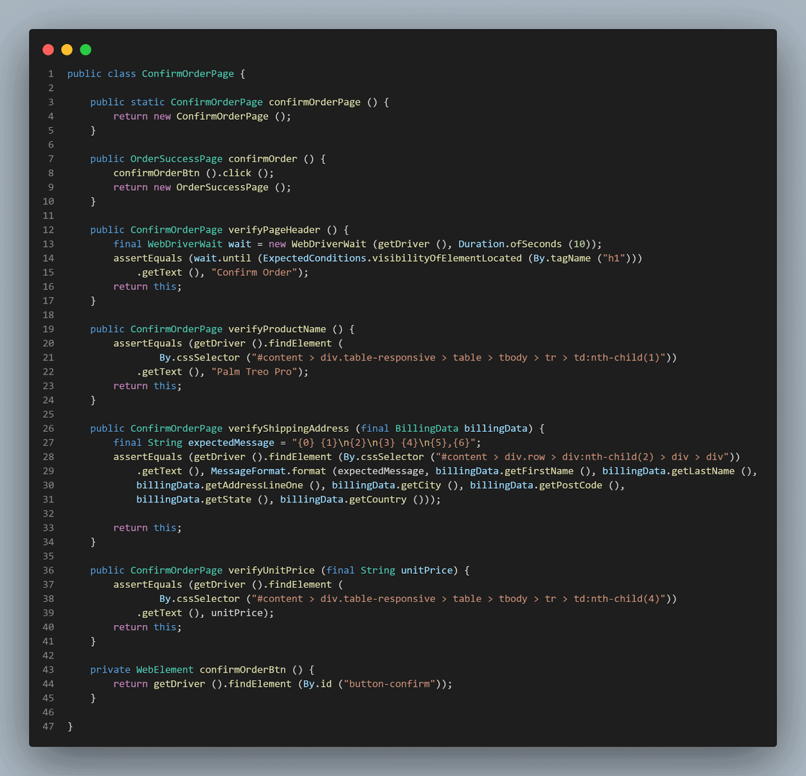Select the BillingData parameter type
Screen dimensions: 806x776
[426, 428]
